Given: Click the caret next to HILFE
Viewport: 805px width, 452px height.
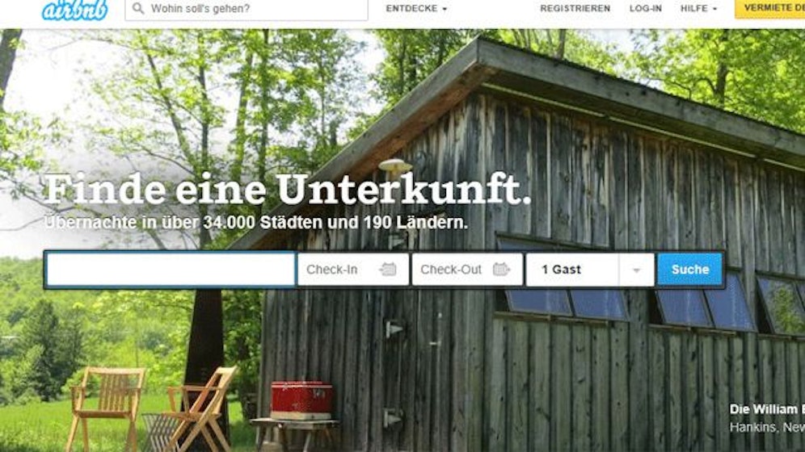Looking at the screenshot, I should (714, 9).
